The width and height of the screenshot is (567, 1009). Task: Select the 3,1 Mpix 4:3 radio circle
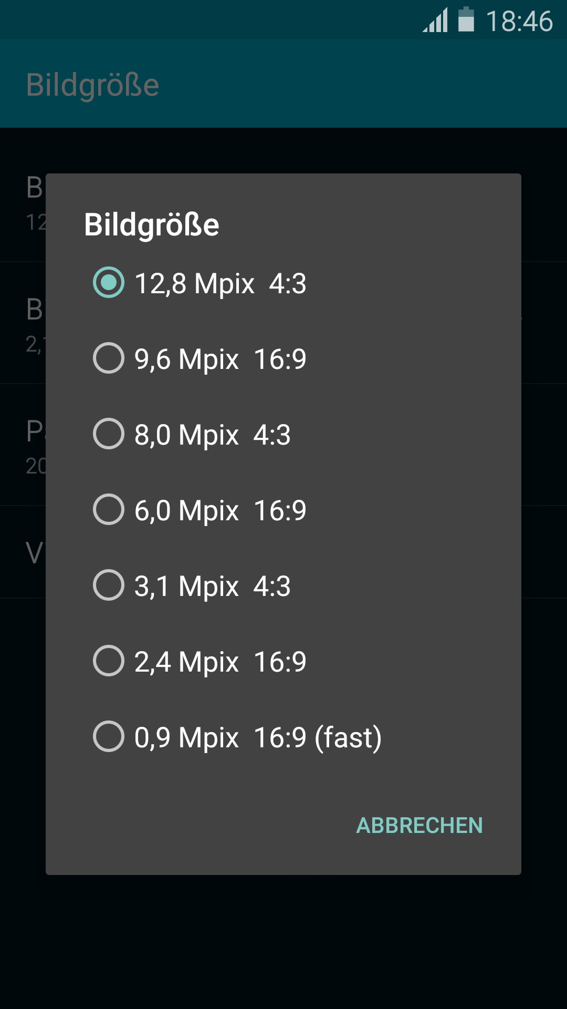[109, 585]
